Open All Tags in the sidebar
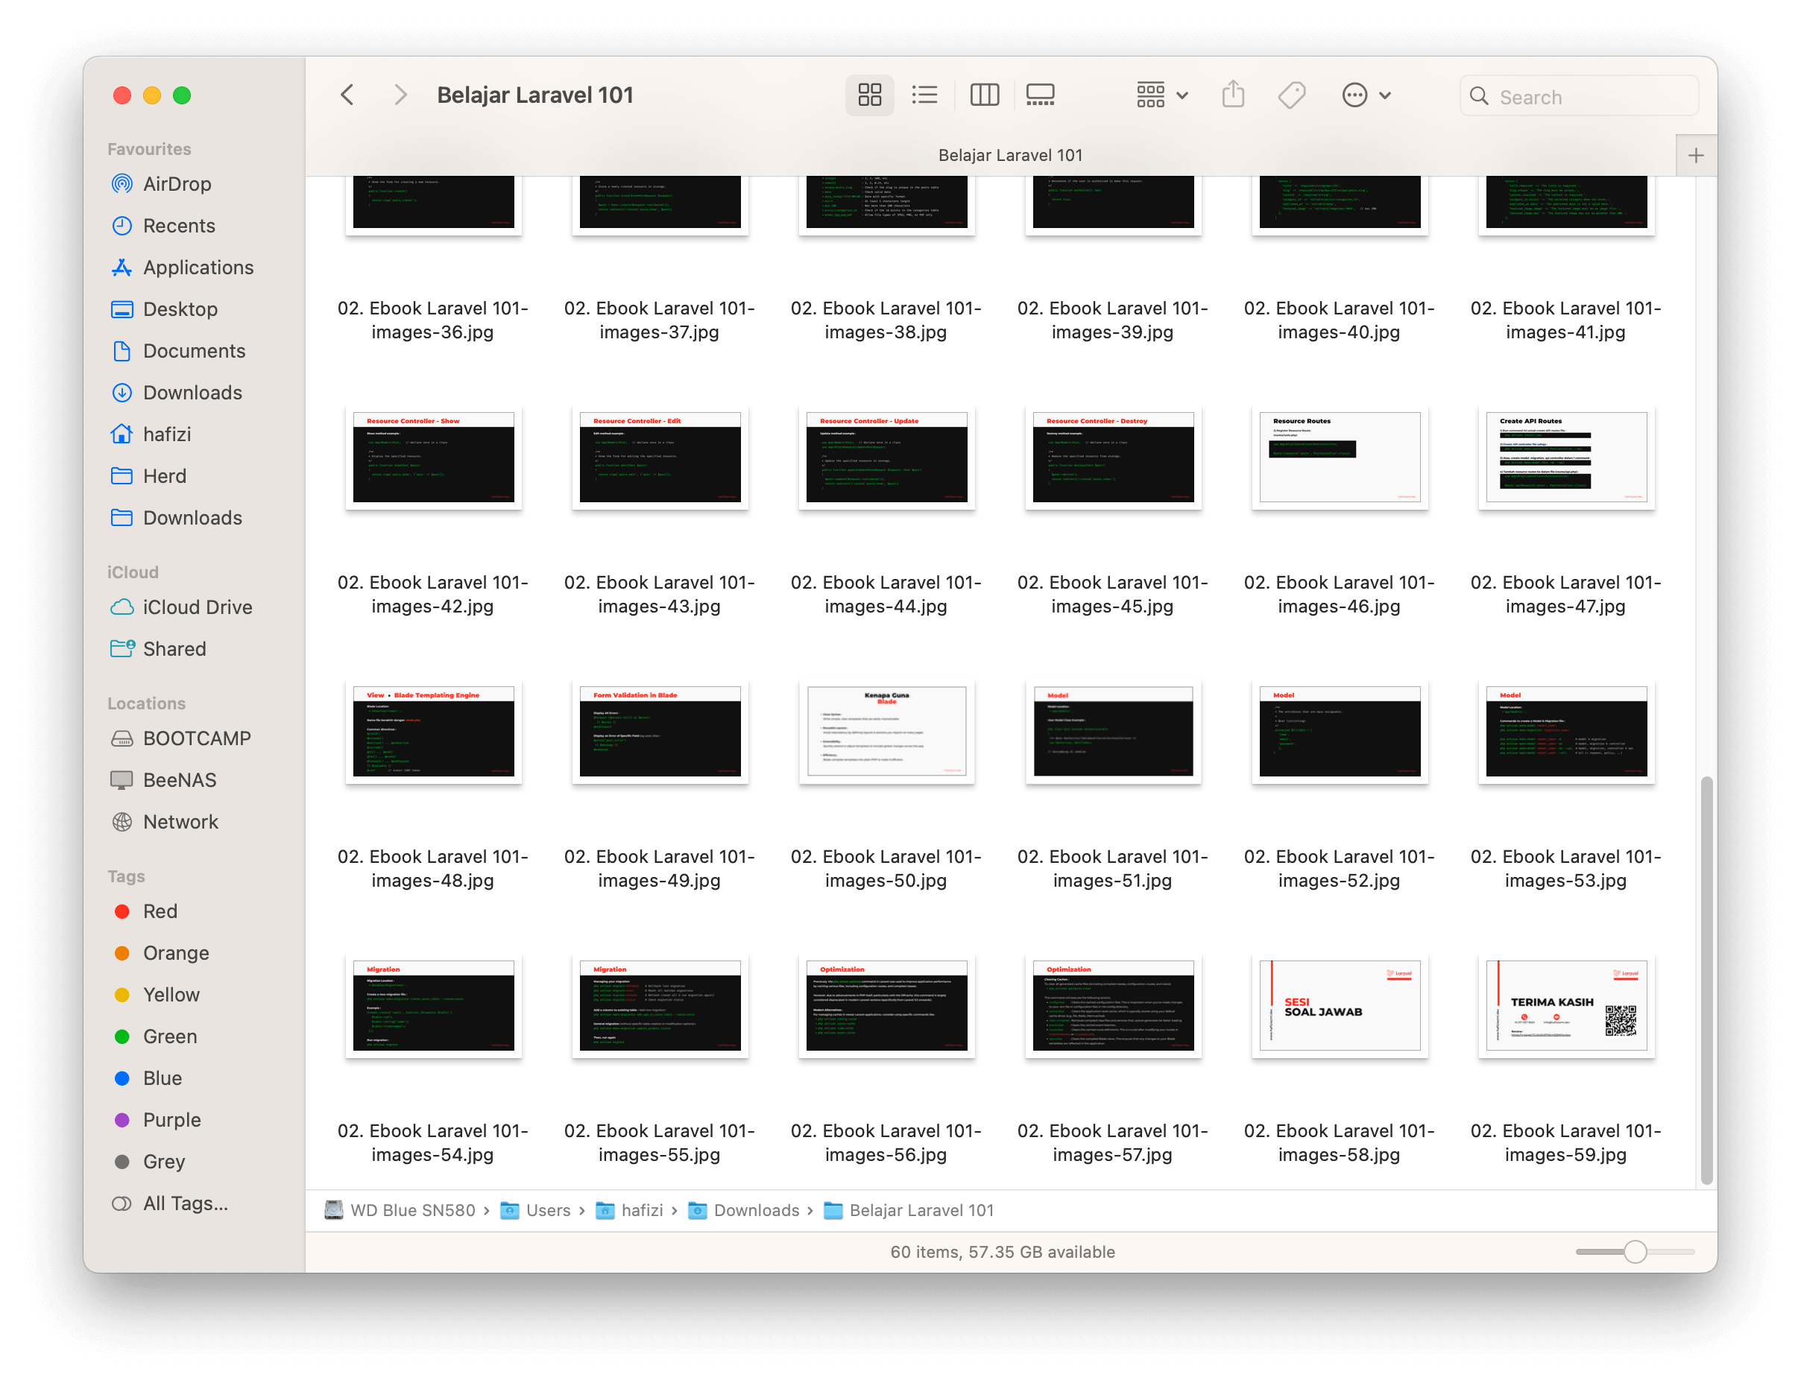This screenshot has height=1383, width=1801. tap(184, 1203)
